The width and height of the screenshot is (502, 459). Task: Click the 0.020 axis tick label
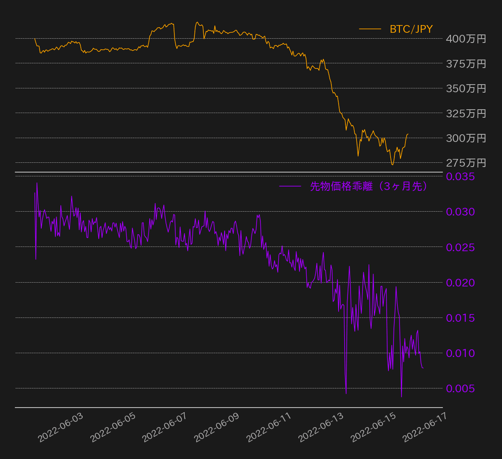(460, 283)
